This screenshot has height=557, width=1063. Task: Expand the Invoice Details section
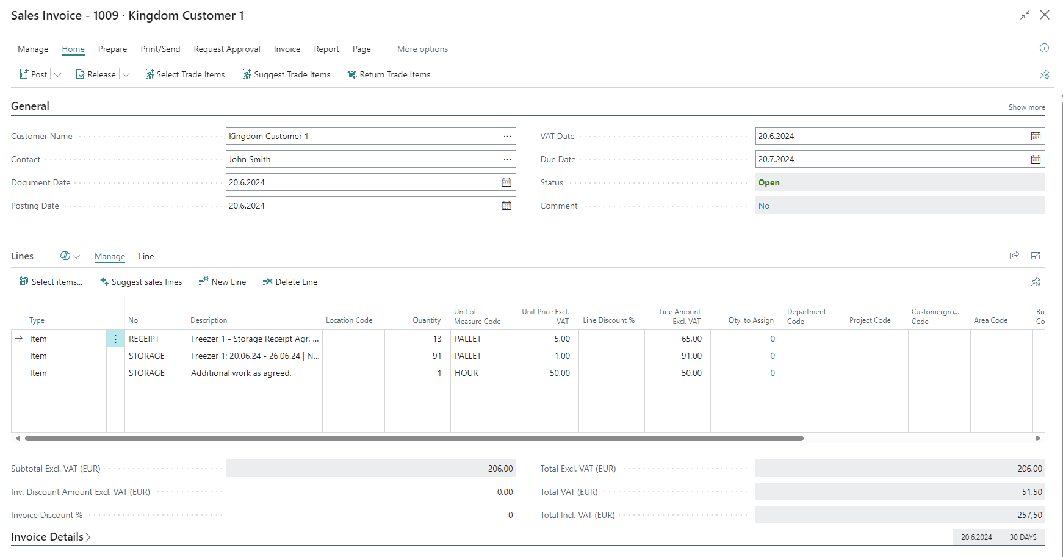click(x=51, y=537)
